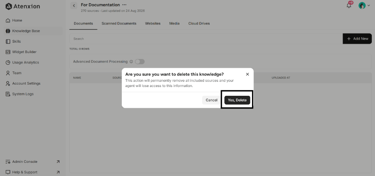The height and width of the screenshot is (176, 375).
Task: Open the three-dot menu beside For Documentation
Action: tap(124, 5)
